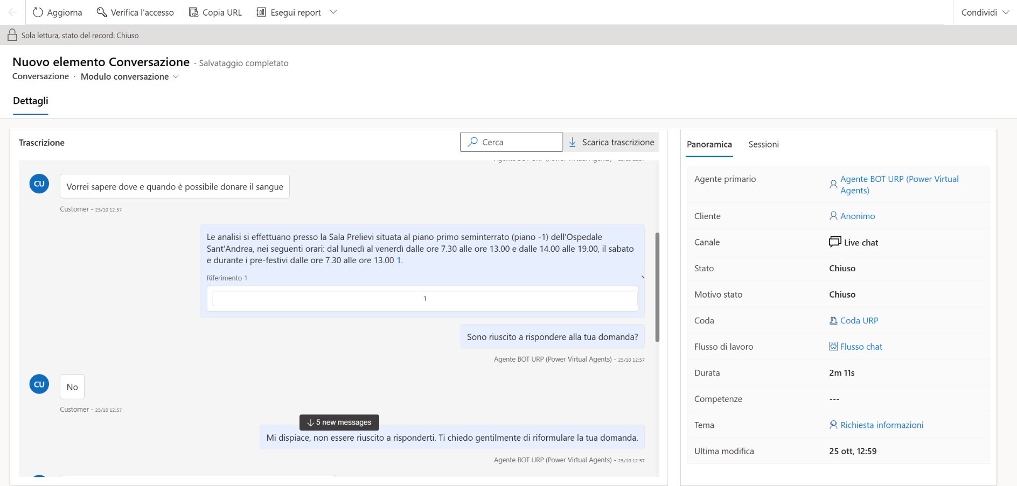This screenshot has width=1017, height=486.
Task: Click the Copia URL icon
Action: point(193,12)
